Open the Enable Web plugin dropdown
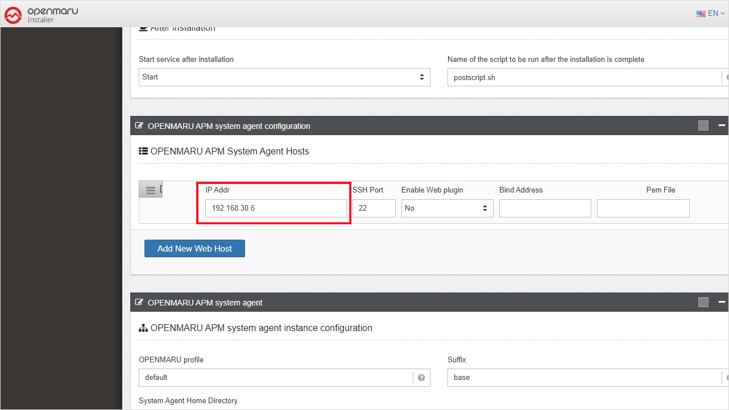The width and height of the screenshot is (729, 410). click(x=447, y=208)
